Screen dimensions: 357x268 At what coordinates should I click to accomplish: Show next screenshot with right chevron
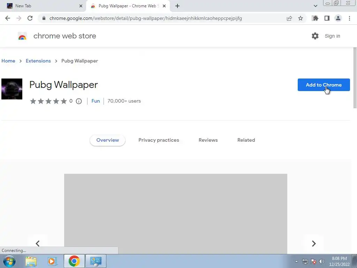coord(314,243)
